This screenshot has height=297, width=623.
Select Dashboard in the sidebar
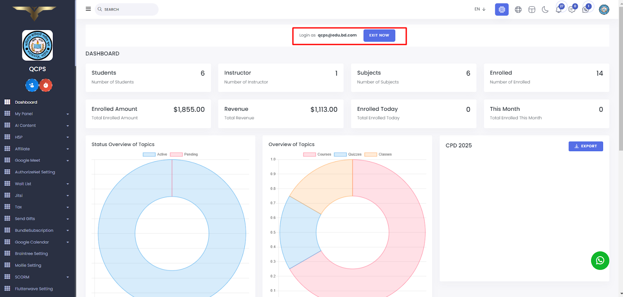click(x=26, y=102)
